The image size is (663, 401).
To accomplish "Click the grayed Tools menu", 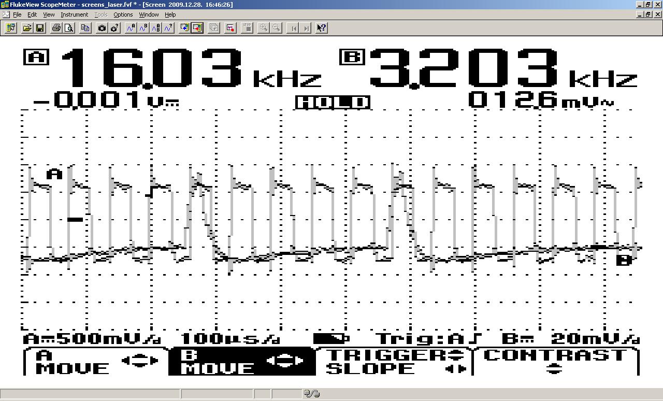I will coord(101,15).
